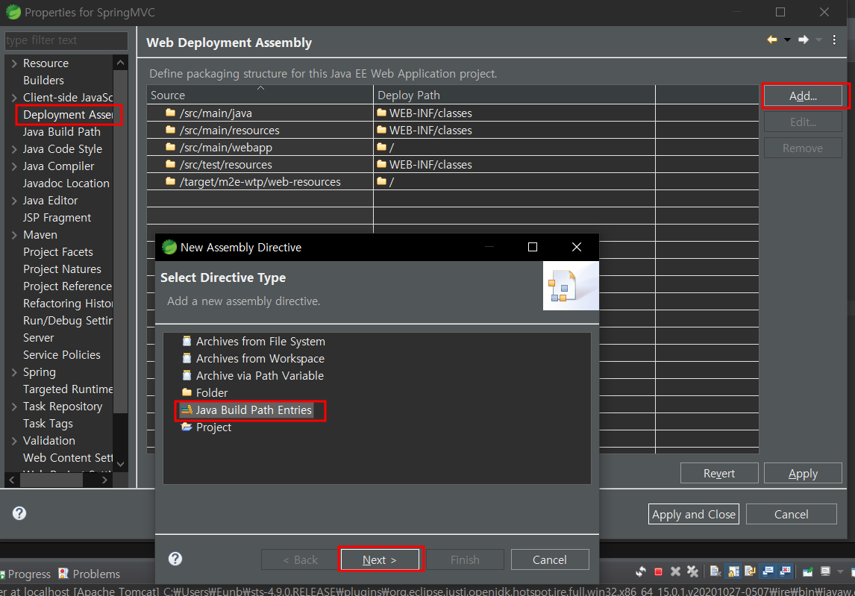Click the Apply button
855x596 pixels.
(803, 474)
